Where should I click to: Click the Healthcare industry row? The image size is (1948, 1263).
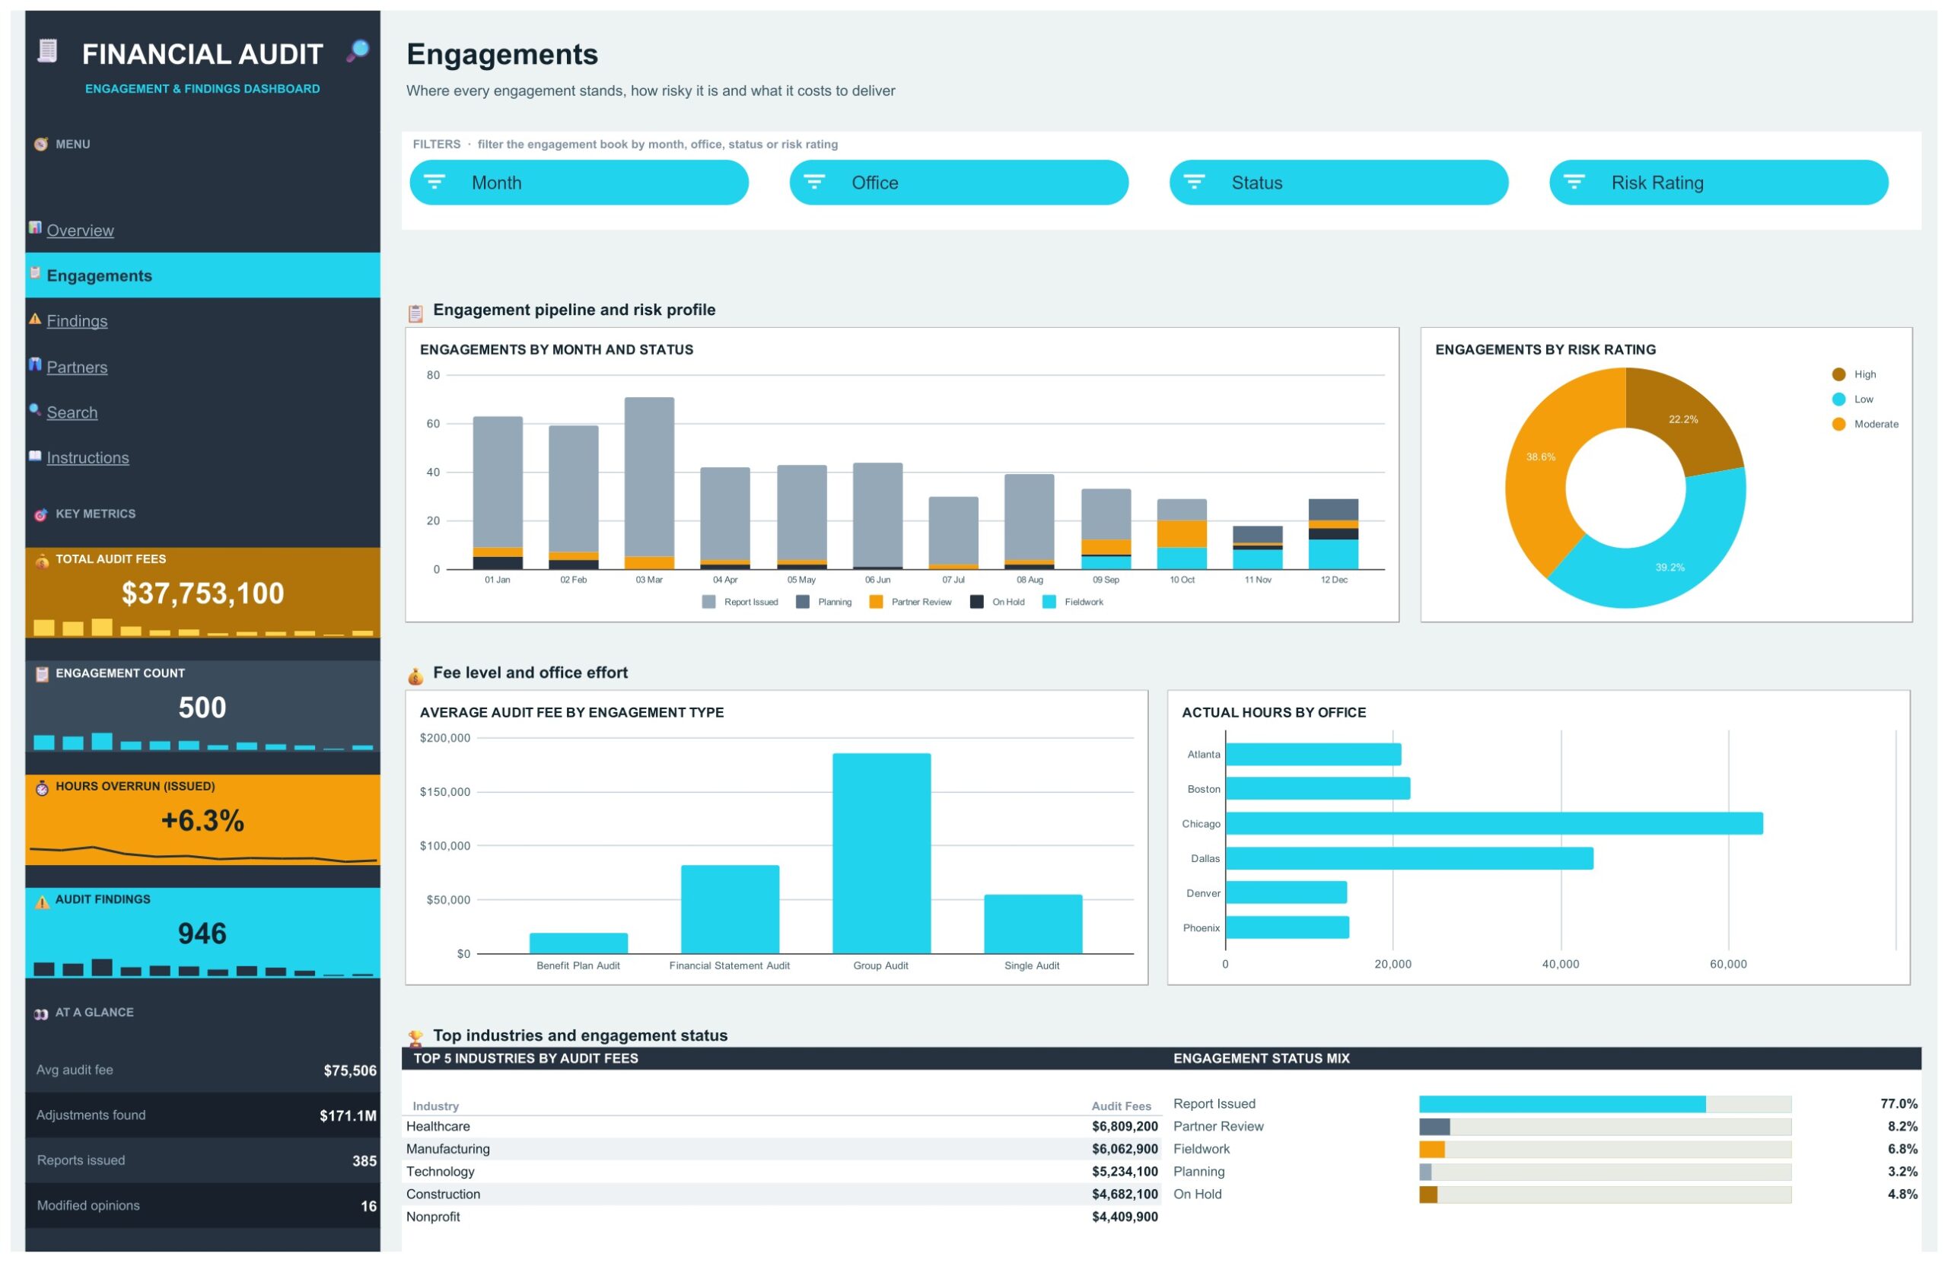coord(781,1127)
